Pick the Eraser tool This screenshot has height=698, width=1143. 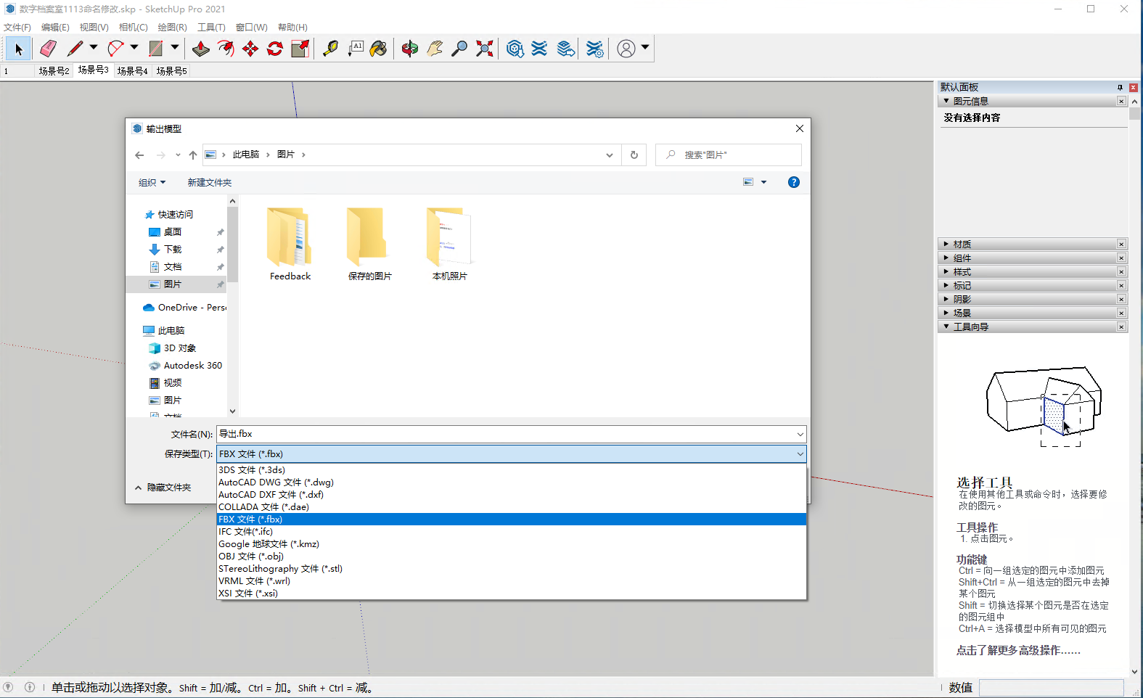coord(48,49)
